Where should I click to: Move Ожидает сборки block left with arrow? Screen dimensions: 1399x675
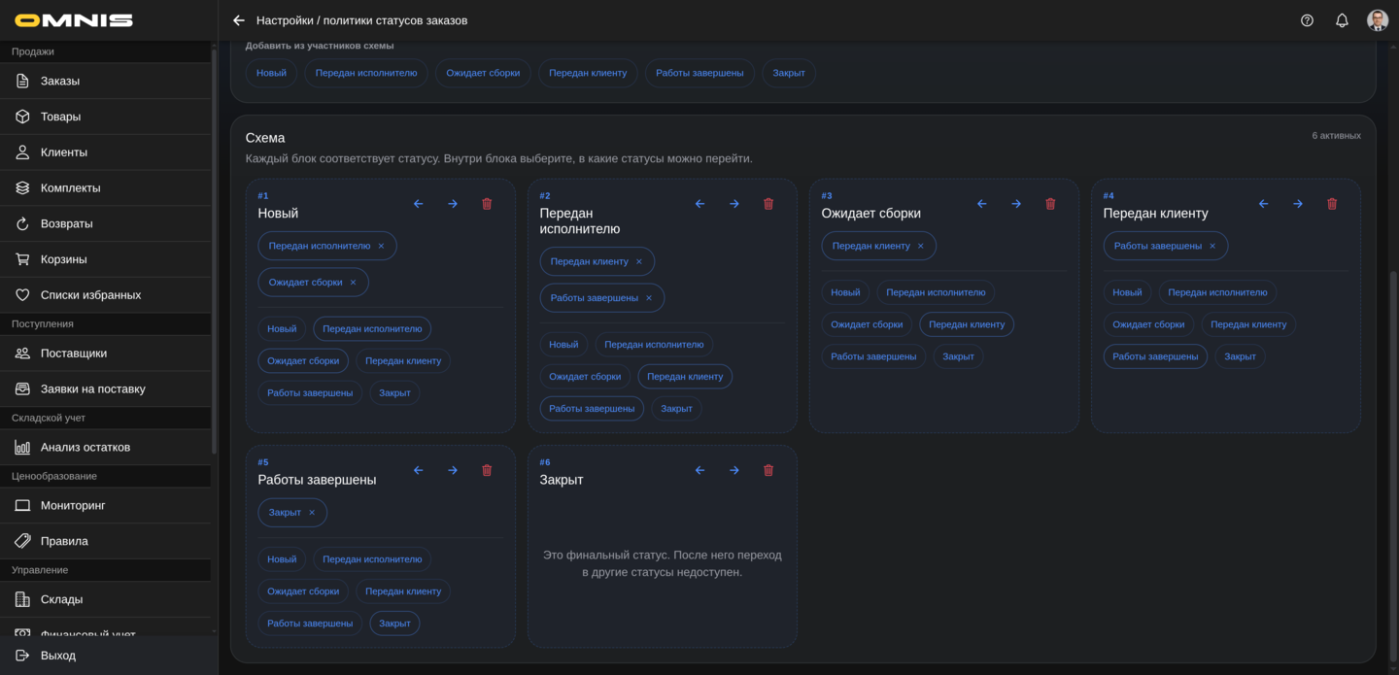point(981,204)
